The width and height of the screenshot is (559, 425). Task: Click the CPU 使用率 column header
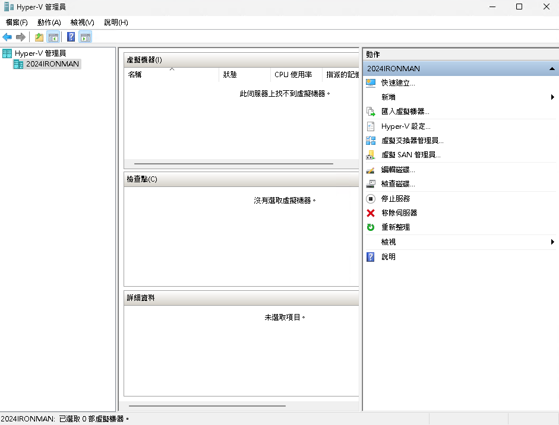[x=296, y=75]
